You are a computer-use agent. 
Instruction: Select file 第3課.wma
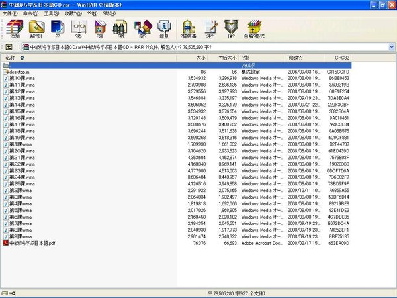(21, 197)
